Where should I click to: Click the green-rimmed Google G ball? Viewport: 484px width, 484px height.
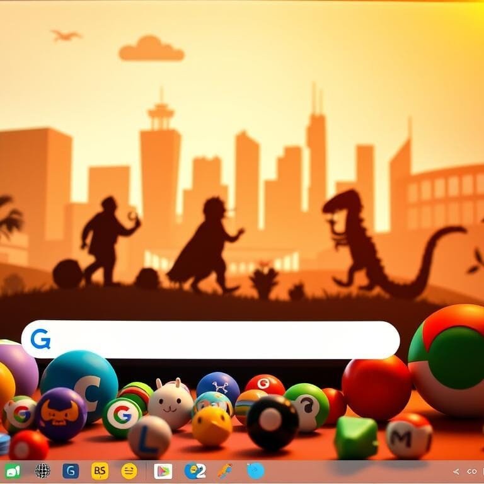point(122,418)
